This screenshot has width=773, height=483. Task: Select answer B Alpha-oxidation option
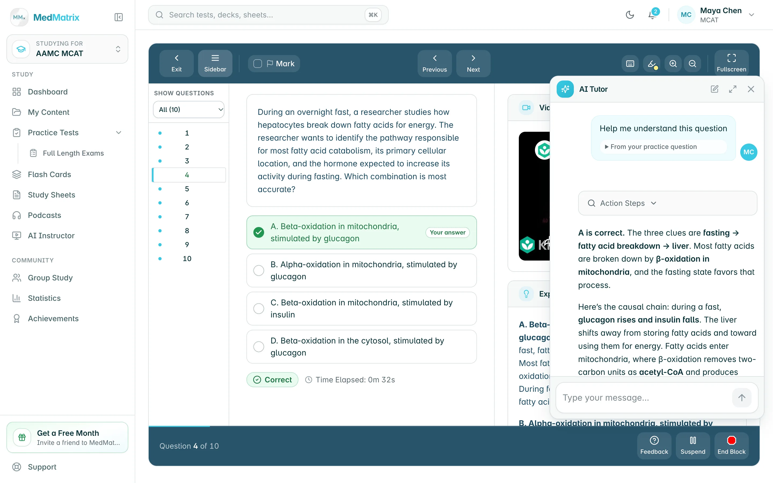tap(361, 270)
